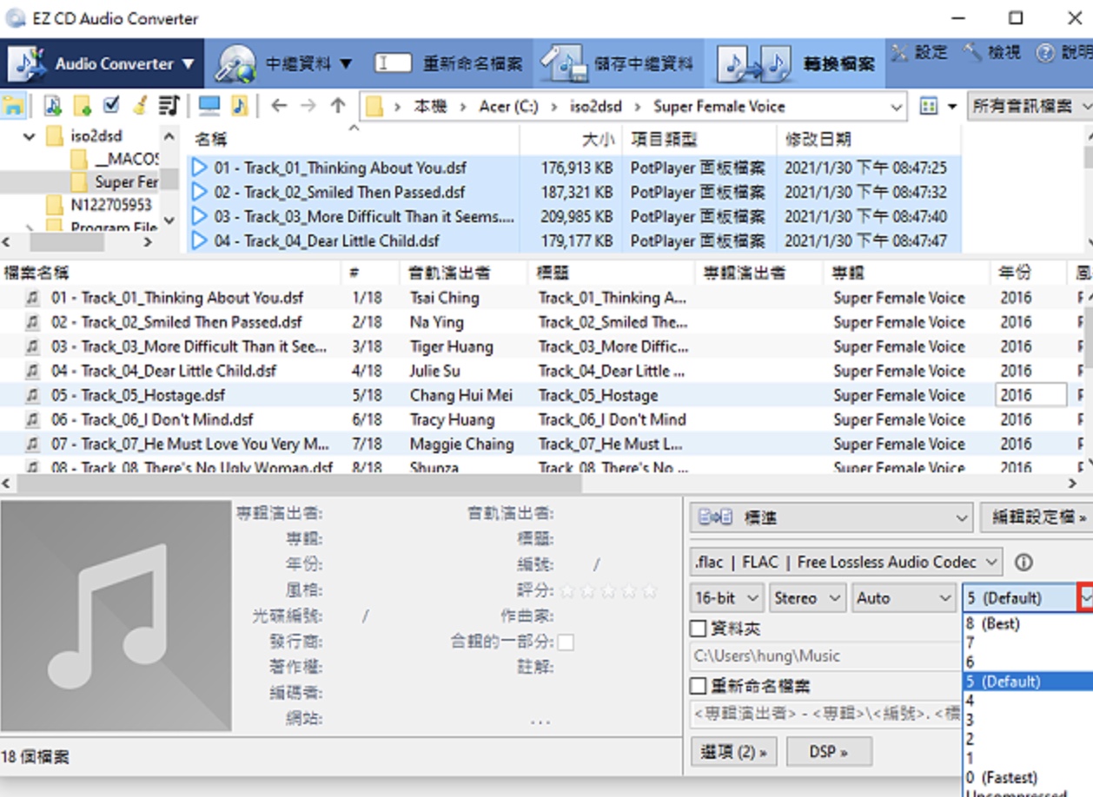Toggle the yellow folder browser icon
The height and width of the screenshot is (797, 1093).
(13, 107)
